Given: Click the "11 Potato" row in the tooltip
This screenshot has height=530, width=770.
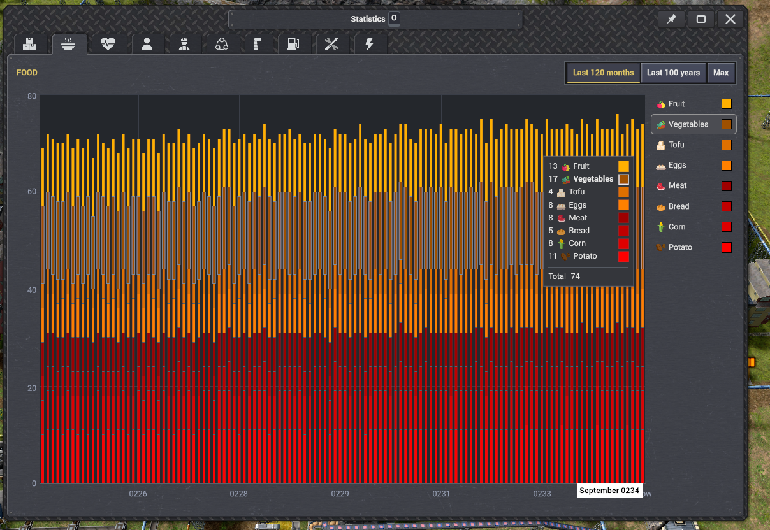Looking at the screenshot, I should point(588,256).
